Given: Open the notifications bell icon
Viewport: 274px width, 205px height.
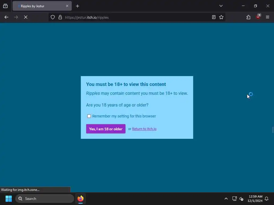Looking at the screenshot, I should 267,199.
